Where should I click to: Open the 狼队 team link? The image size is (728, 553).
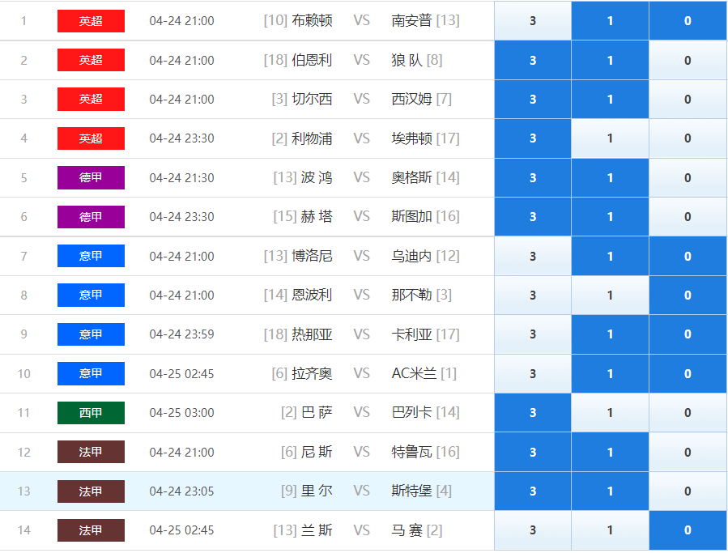(x=407, y=60)
